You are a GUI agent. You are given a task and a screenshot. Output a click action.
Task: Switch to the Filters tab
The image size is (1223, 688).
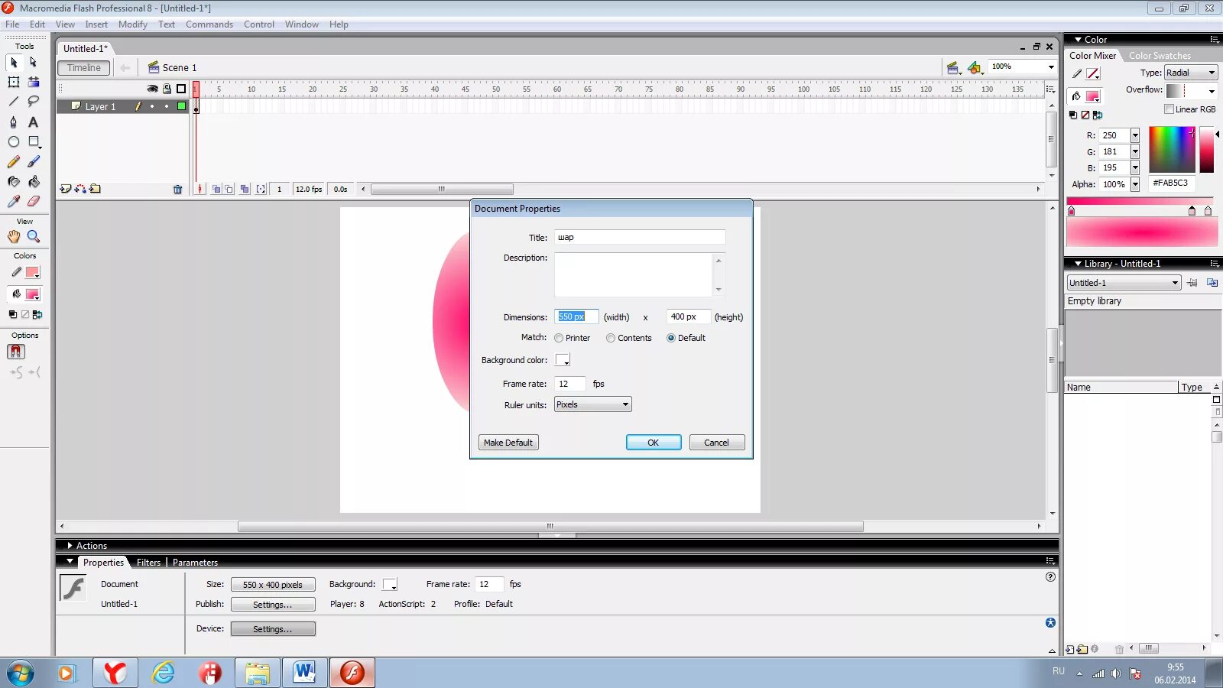click(148, 563)
